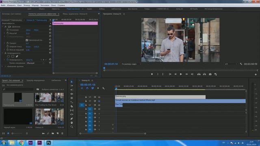Create ellipse mask under Opacity effect

tap(9, 56)
